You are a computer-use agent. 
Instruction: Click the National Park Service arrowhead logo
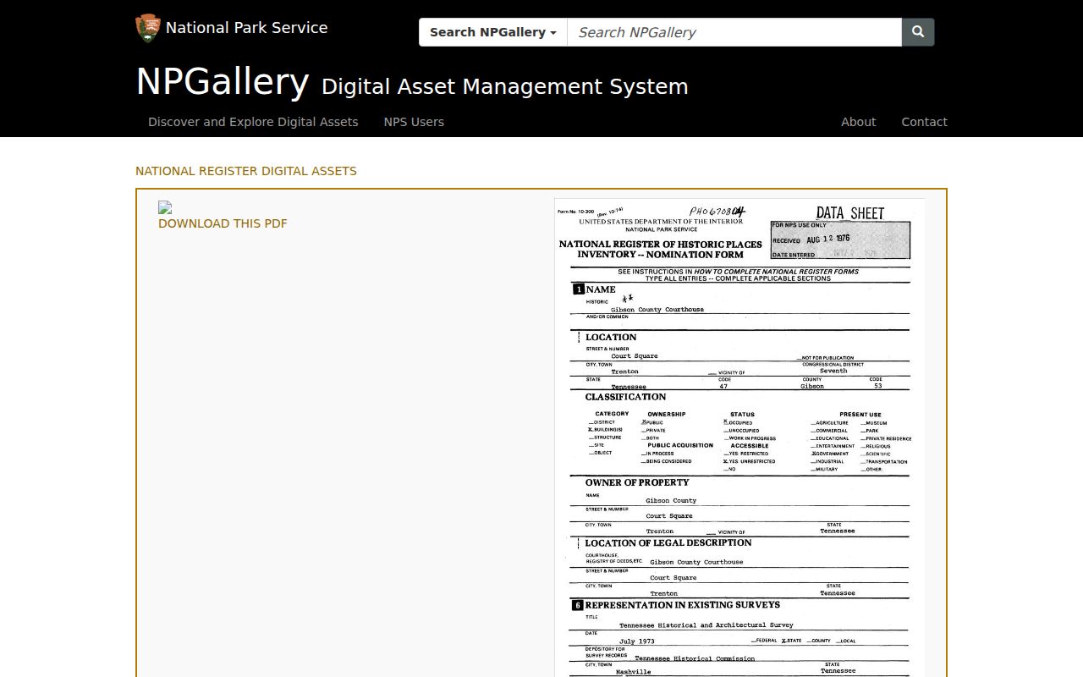(x=148, y=28)
